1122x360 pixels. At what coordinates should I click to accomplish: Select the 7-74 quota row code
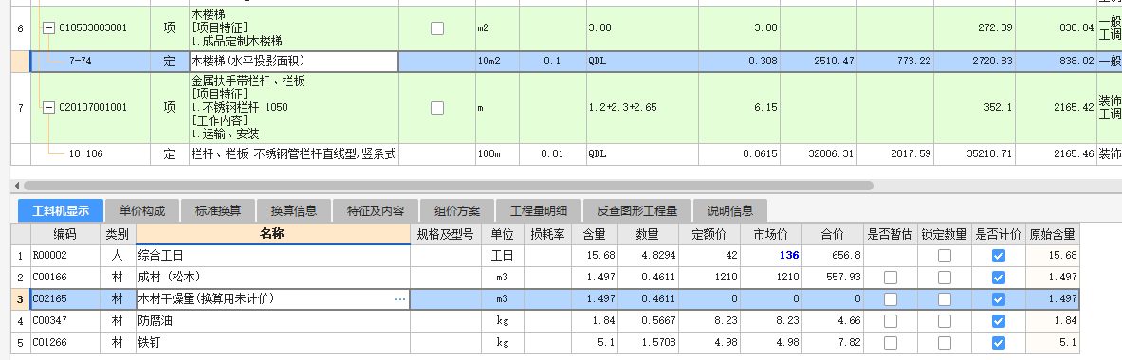pos(80,62)
